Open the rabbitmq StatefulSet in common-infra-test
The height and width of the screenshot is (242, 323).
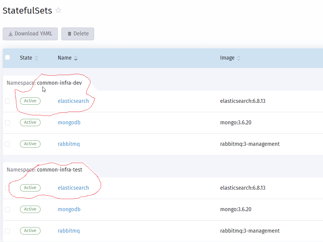point(69,231)
